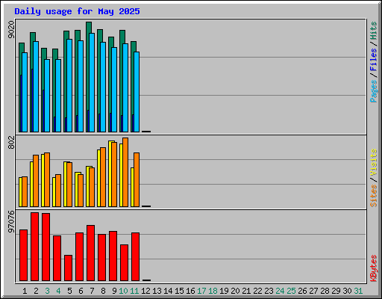The image size is (382, 299).
Task: Click the red KBytes bar for day 3
Action: [x=46, y=247]
